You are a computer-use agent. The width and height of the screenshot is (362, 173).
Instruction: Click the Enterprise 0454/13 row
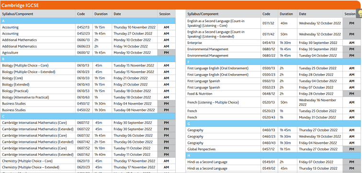[x=273, y=43]
